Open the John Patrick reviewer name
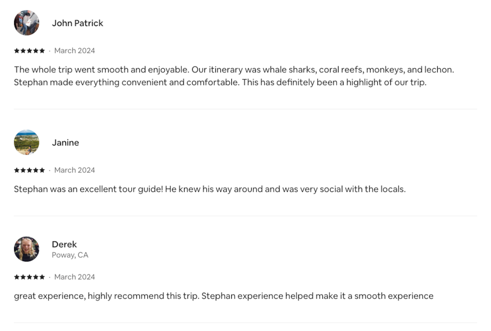 77,23
